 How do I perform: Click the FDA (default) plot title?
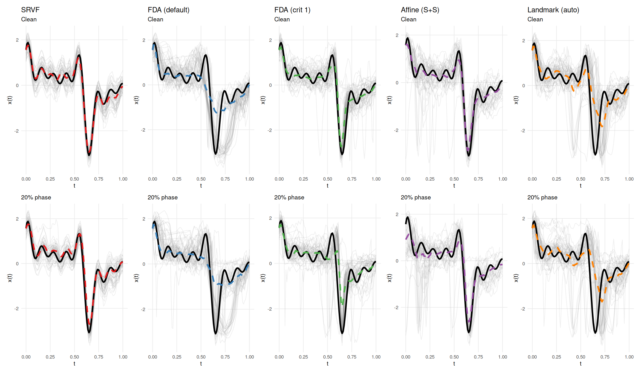(168, 10)
